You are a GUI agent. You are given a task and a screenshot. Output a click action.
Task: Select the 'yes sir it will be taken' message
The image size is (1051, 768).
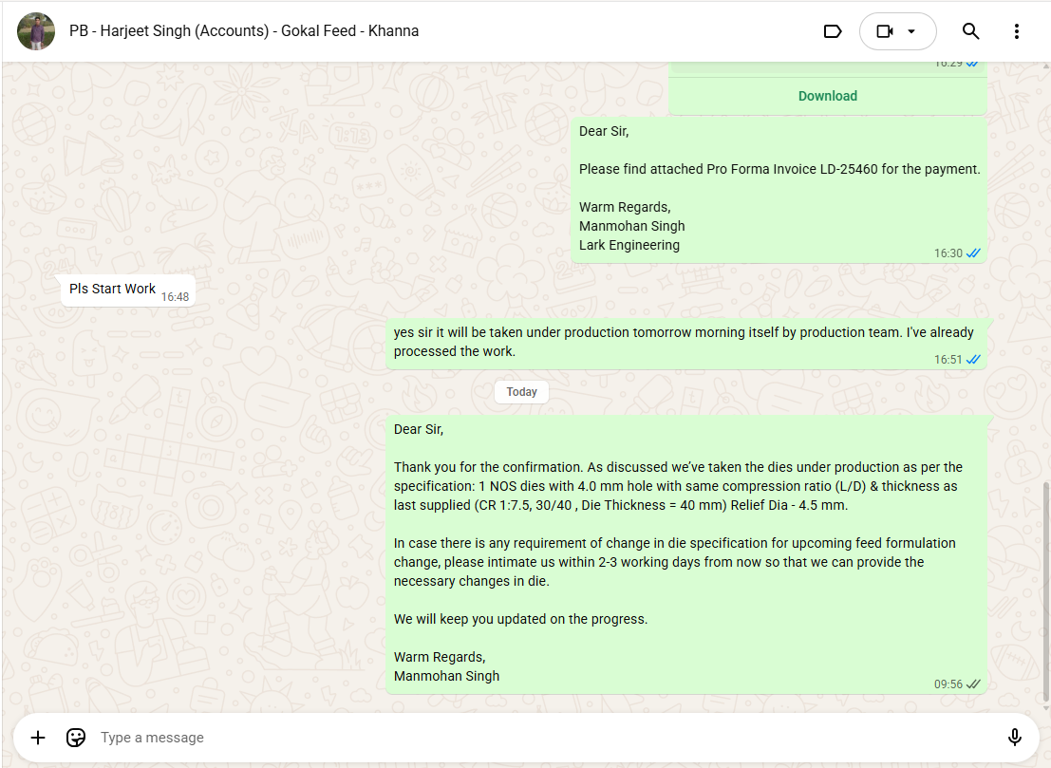click(684, 342)
